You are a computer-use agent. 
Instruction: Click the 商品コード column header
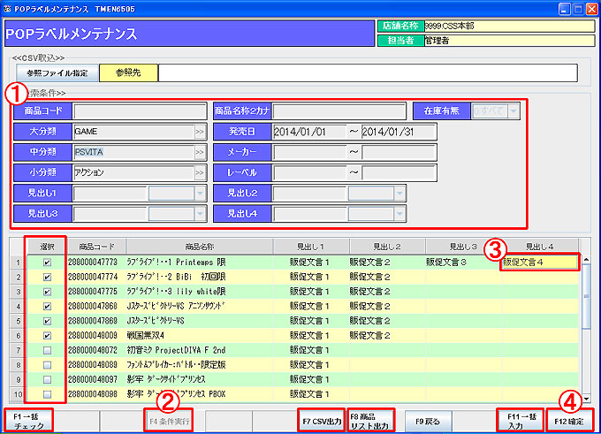(x=96, y=247)
